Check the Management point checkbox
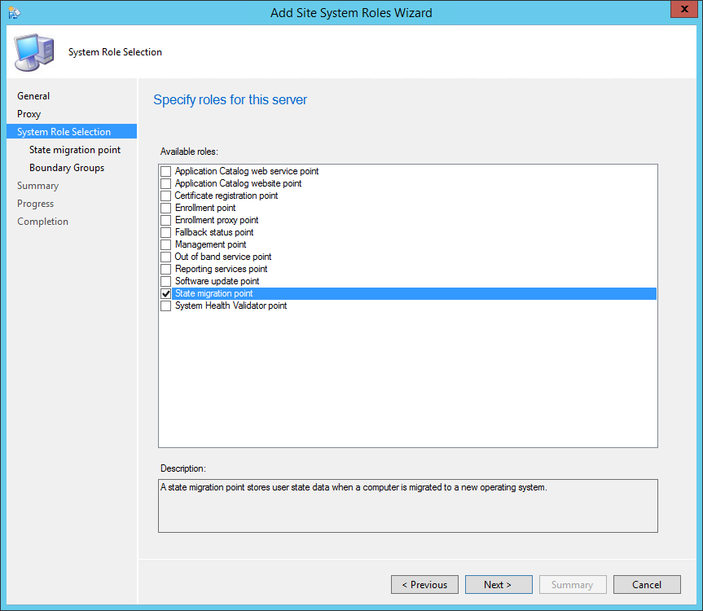Image resolution: width=703 pixels, height=611 pixels. [x=166, y=244]
